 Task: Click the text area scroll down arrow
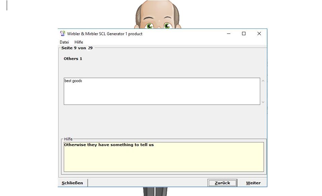(263, 102)
